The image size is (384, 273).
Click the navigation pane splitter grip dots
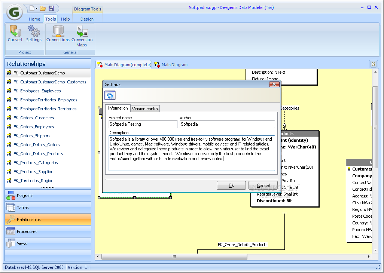[48, 188]
